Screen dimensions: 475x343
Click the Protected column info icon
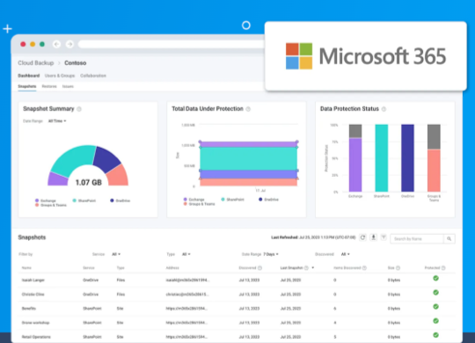(x=443, y=268)
